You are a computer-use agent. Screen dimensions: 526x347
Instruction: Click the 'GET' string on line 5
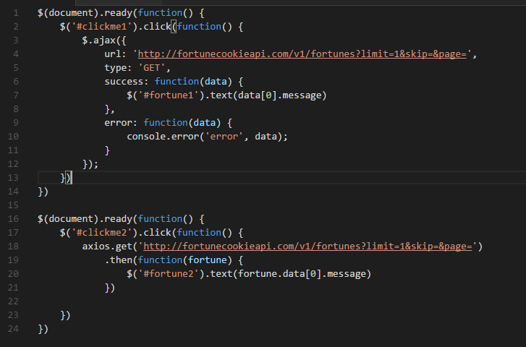tap(152, 68)
